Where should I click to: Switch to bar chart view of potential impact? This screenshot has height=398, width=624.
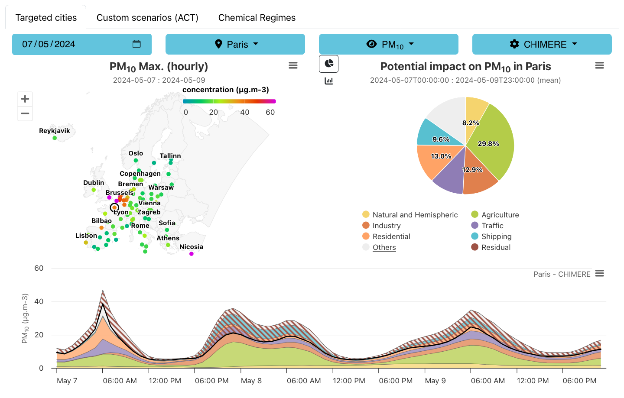(x=328, y=81)
